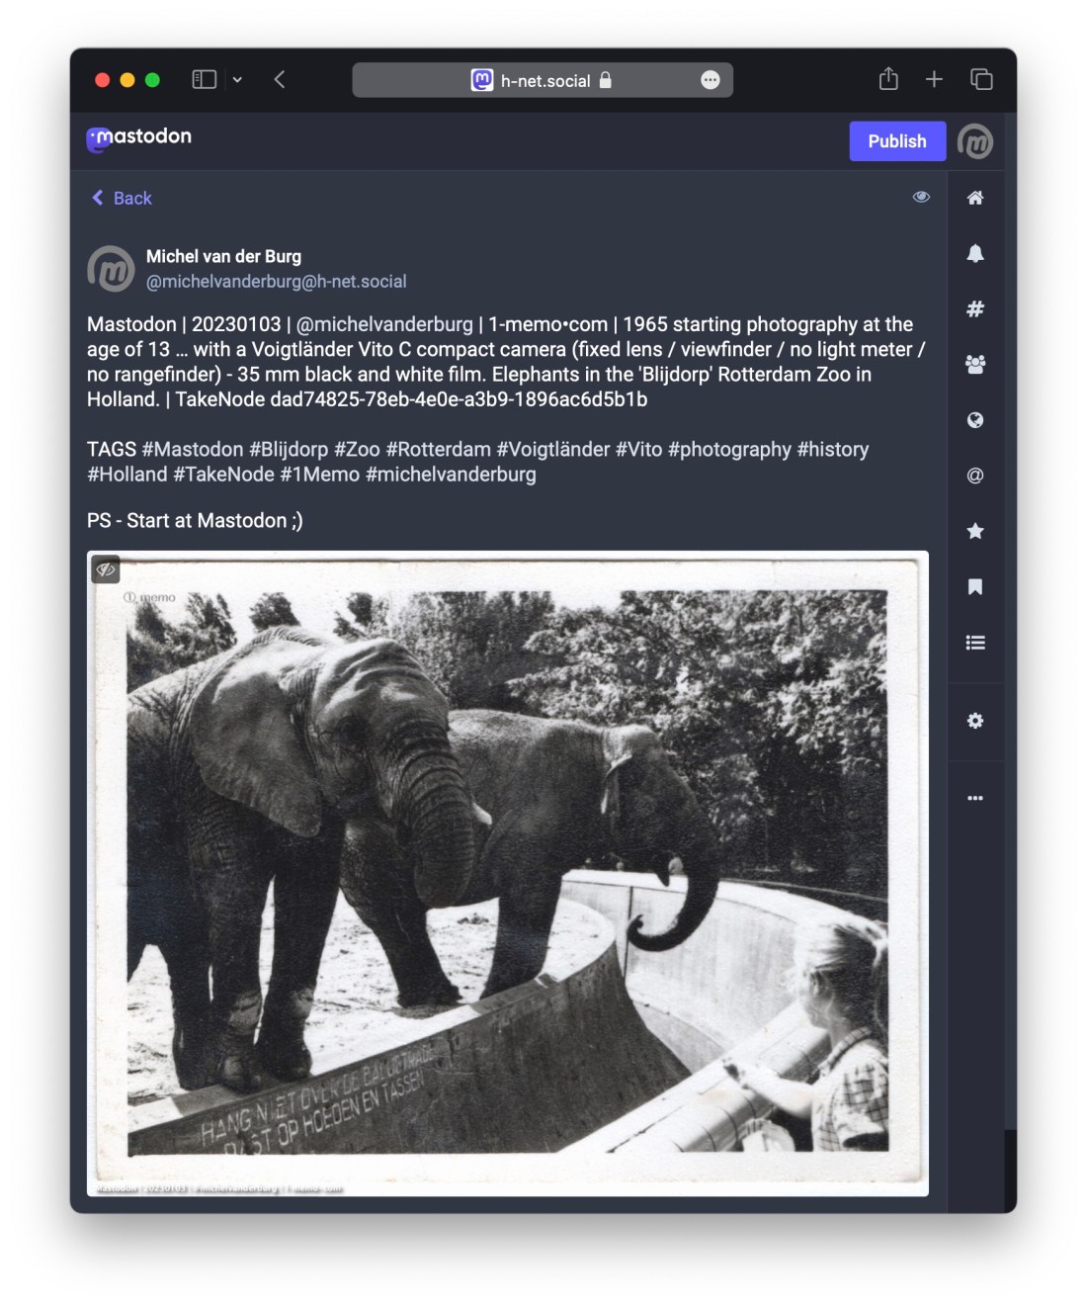Toggle thread visibility eye icon
Image resolution: width=1087 pixels, height=1306 pixels.
pos(921,197)
